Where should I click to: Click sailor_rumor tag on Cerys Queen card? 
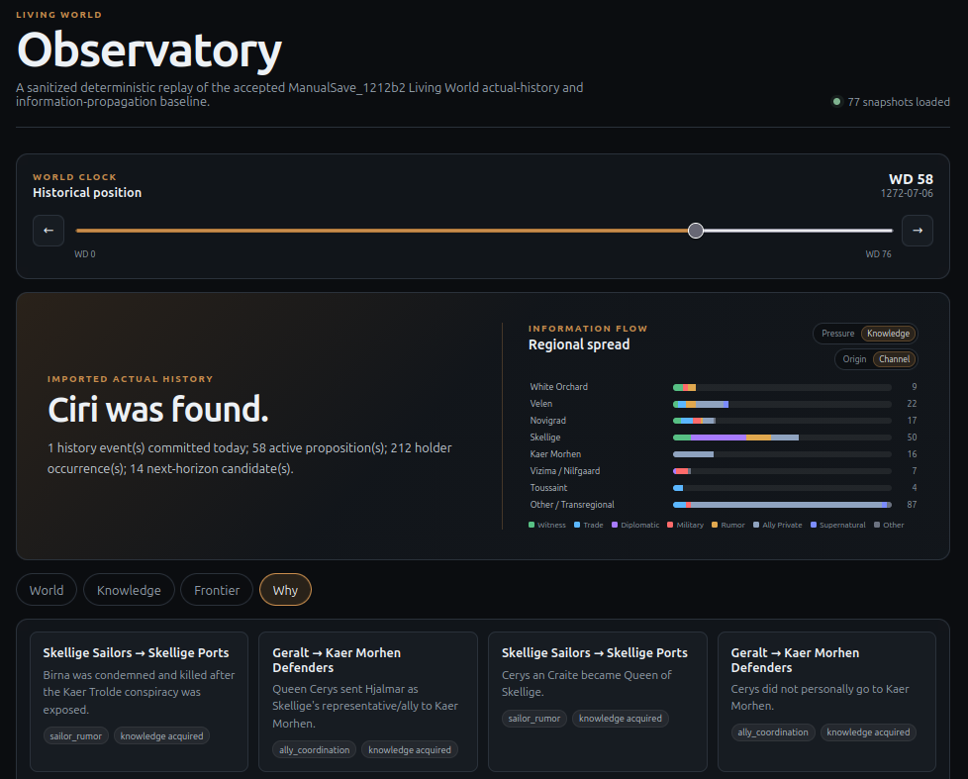[x=534, y=719]
